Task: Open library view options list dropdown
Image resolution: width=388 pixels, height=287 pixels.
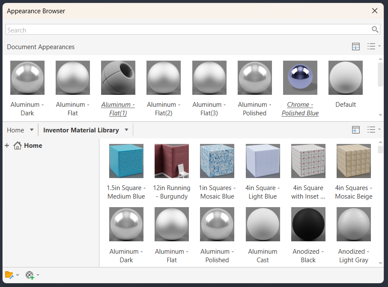Action: pos(373,130)
